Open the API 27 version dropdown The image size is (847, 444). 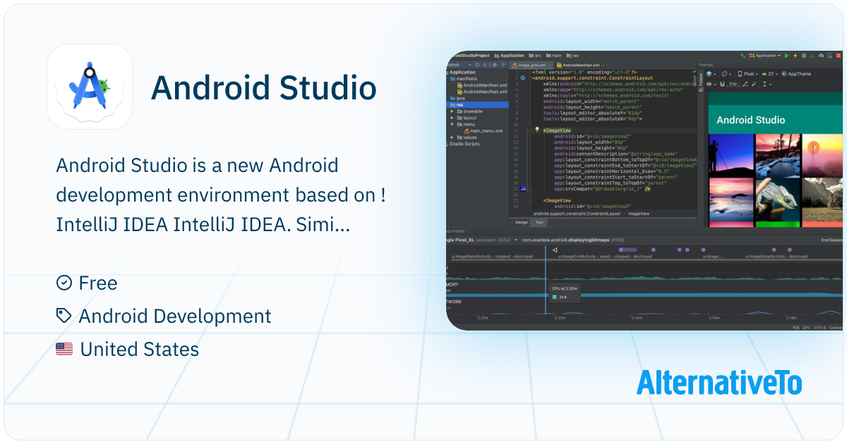(769, 73)
